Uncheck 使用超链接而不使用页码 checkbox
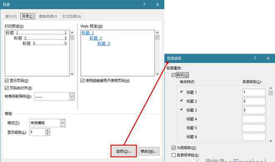This screenshot has width=275, height=162. click(82, 81)
